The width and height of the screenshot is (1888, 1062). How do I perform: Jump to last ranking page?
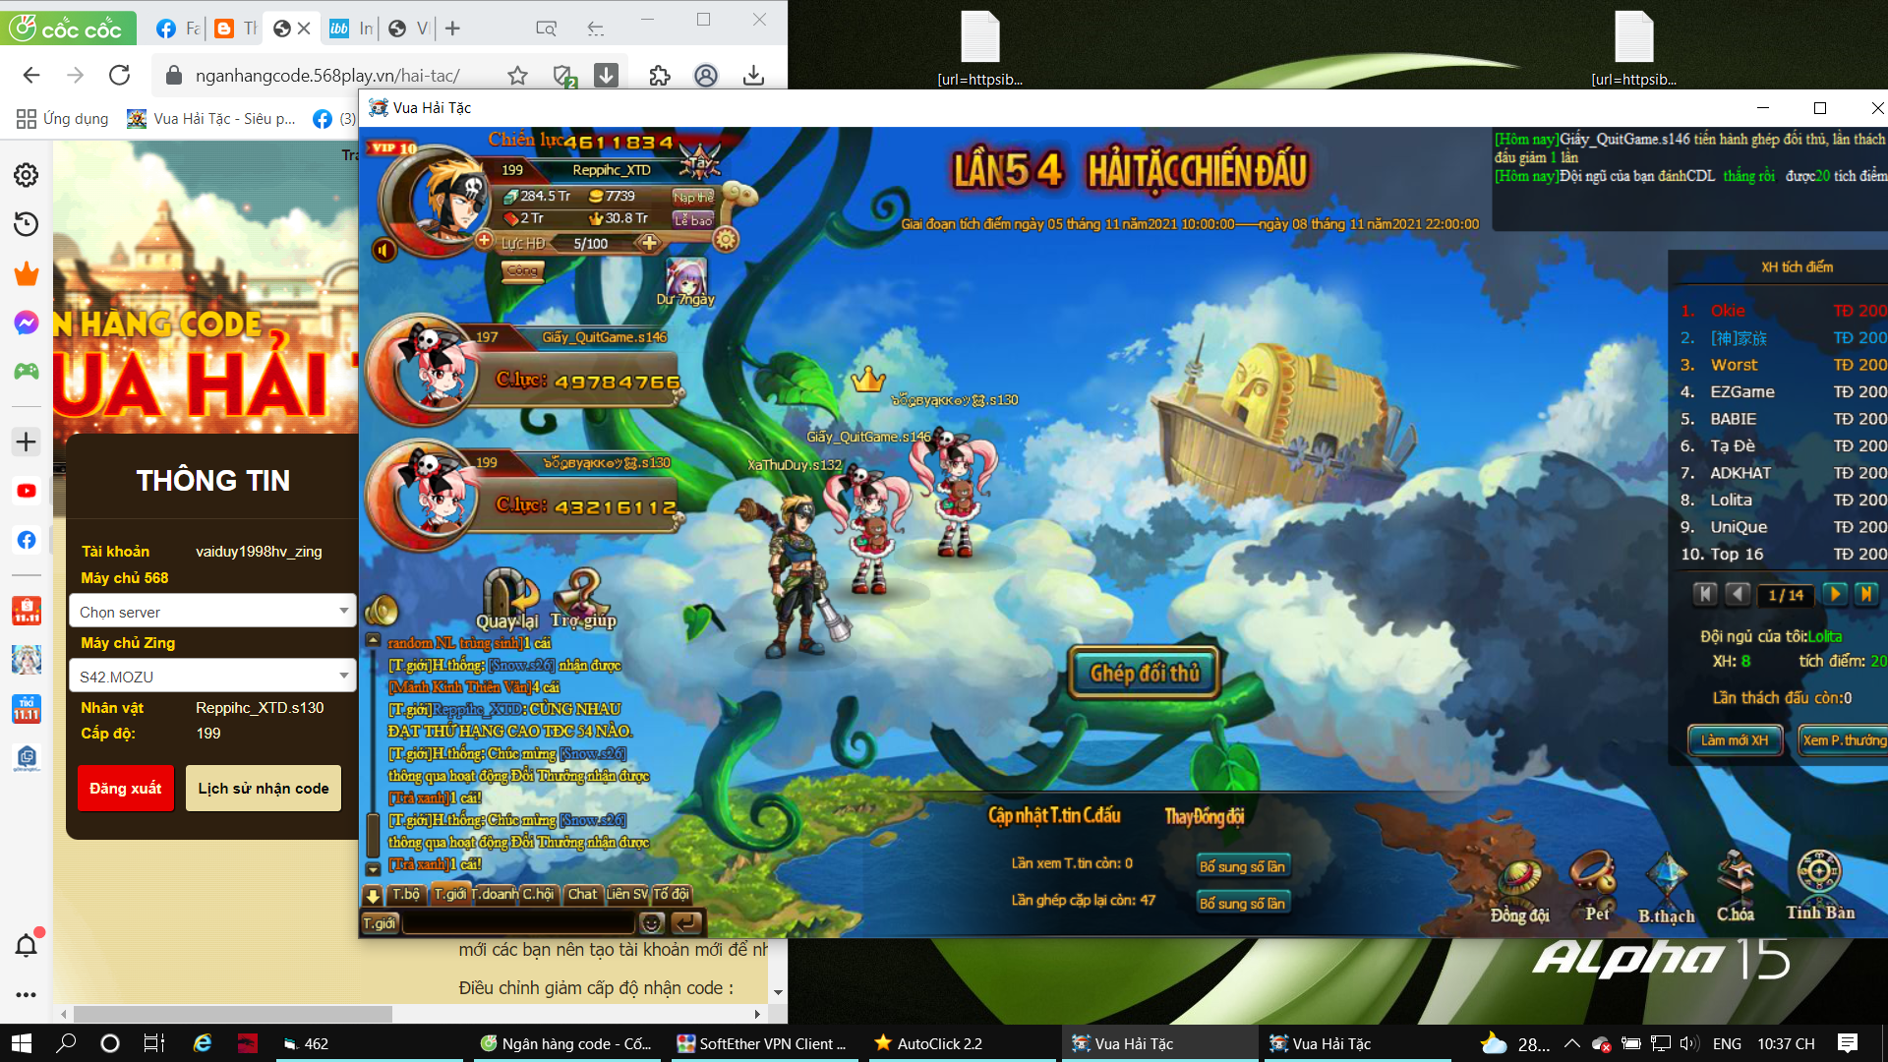pos(1865,594)
